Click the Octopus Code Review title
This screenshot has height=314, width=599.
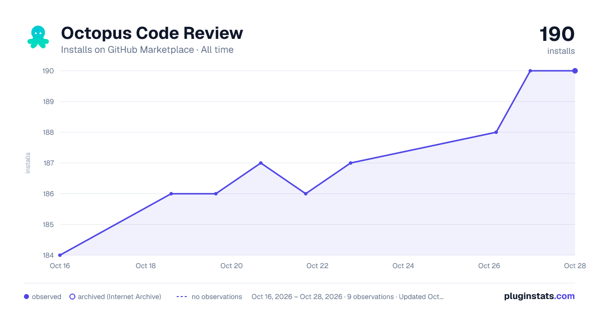pyautogui.click(x=152, y=33)
